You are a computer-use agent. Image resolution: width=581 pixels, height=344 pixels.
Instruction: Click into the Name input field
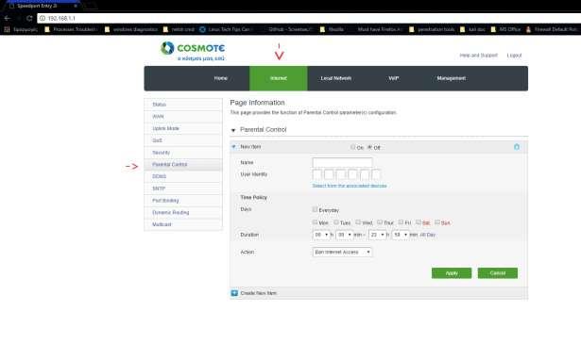point(342,163)
